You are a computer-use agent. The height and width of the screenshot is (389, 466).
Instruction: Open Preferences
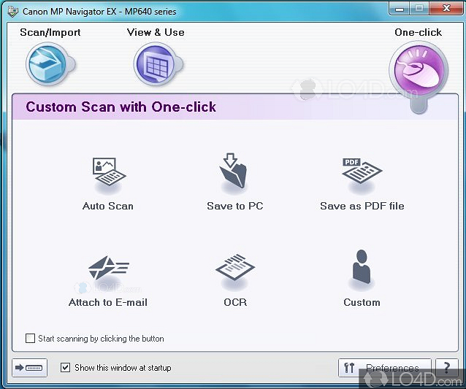point(385,368)
